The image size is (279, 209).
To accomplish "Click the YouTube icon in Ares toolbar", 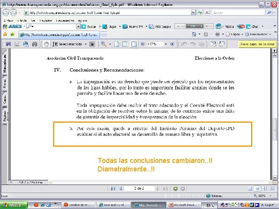I will (241, 26).
